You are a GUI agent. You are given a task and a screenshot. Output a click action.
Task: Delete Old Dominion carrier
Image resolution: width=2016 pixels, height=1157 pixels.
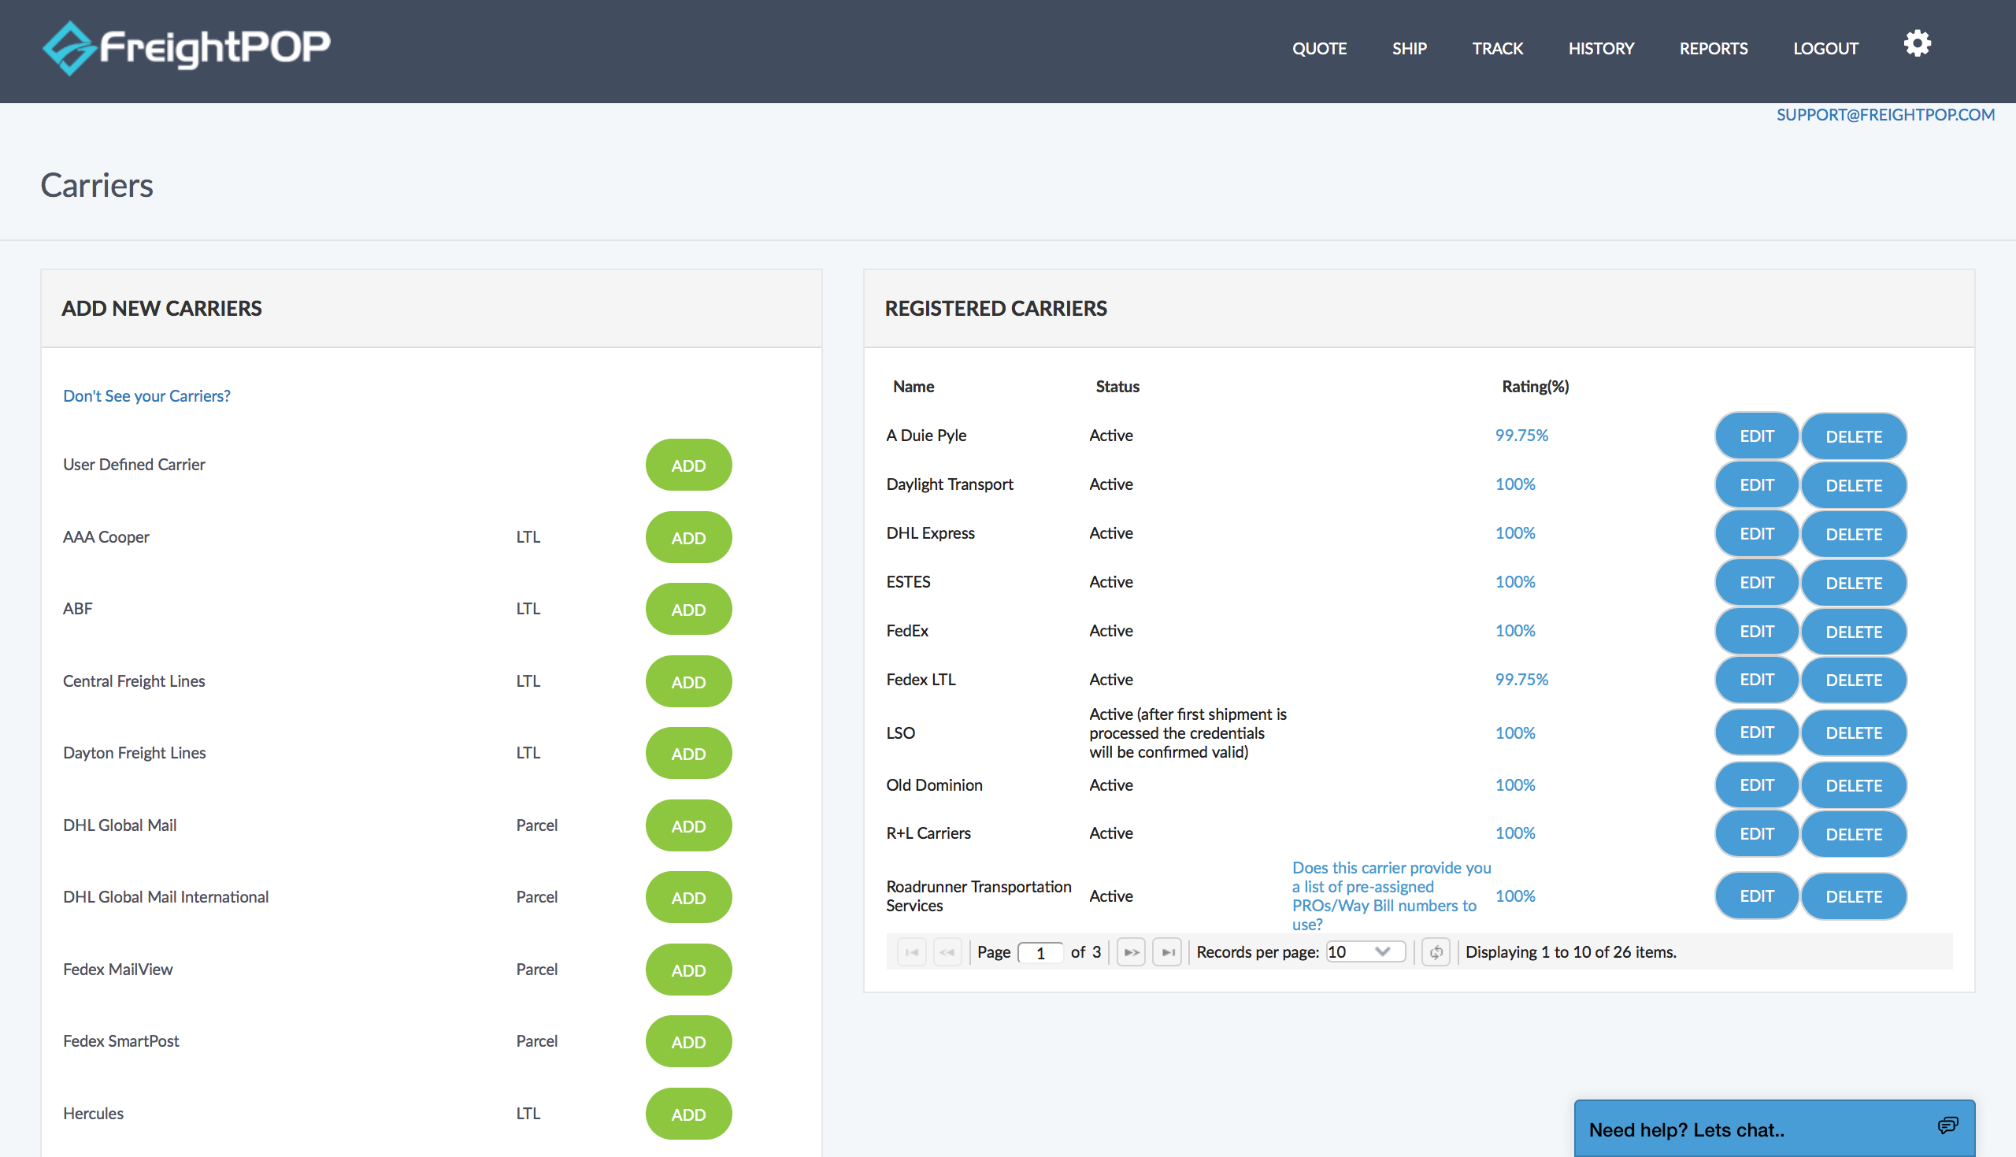[1853, 784]
